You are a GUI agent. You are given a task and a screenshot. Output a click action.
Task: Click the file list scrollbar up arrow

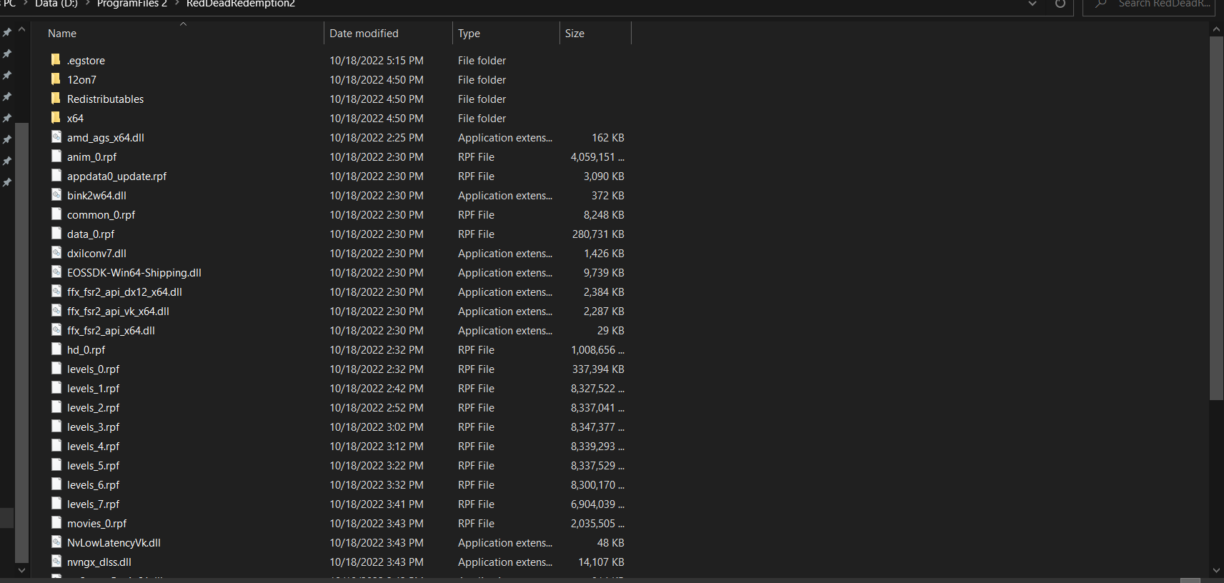click(x=1216, y=29)
